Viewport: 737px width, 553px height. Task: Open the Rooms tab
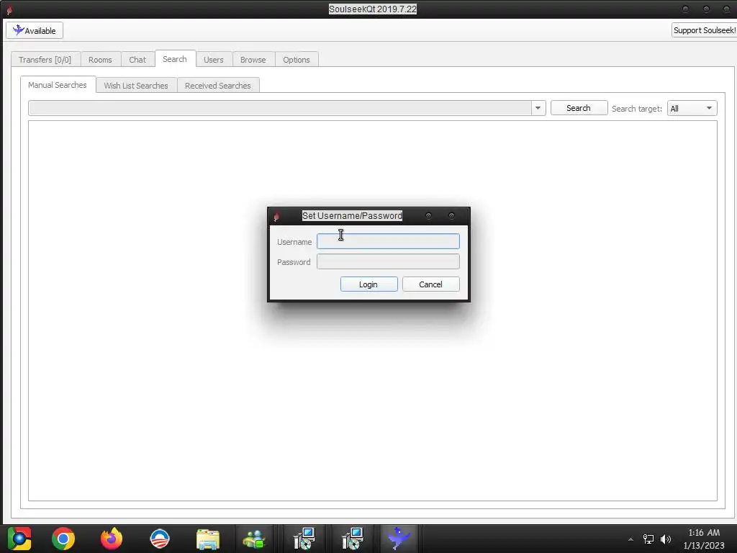point(100,60)
